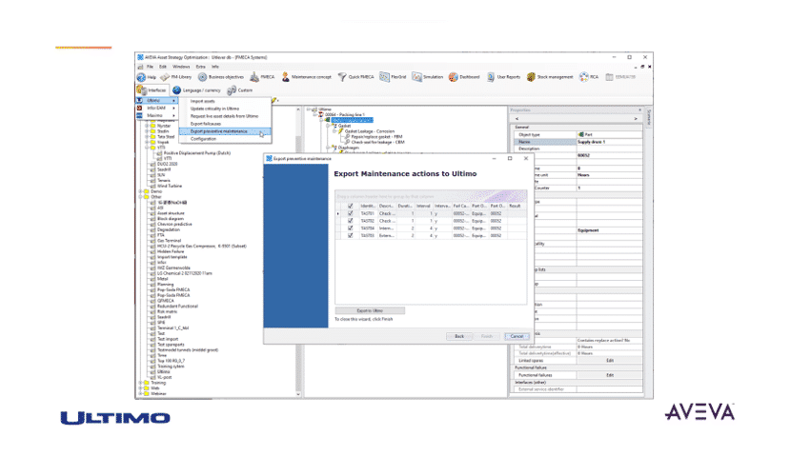Click the Packing line 1 node icon
This screenshot has width=790, height=476.
coord(320,115)
